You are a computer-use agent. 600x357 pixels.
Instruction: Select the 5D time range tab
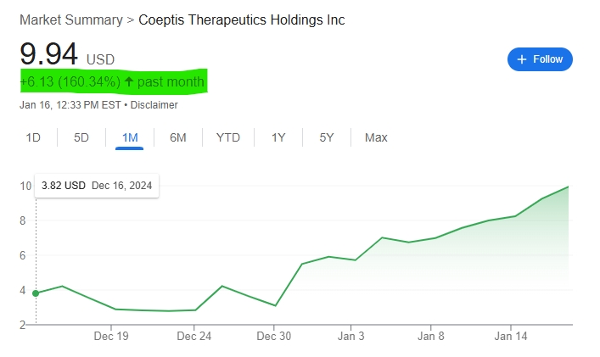click(81, 137)
